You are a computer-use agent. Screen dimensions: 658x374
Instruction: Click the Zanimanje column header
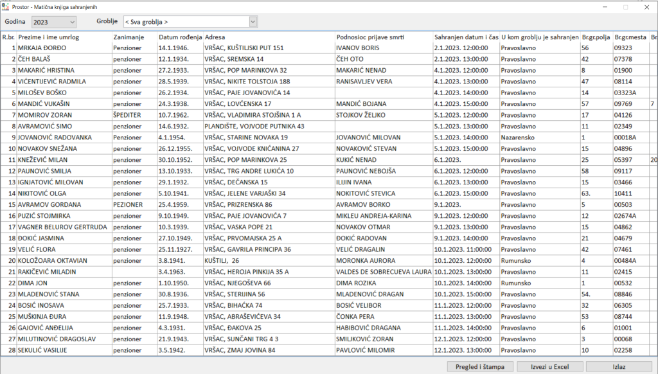click(x=134, y=37)
